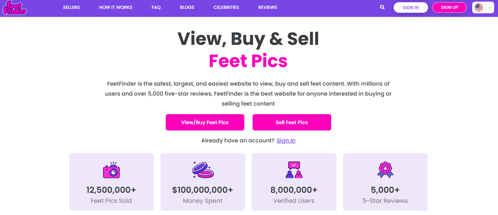The height and width of the screenshot is (215, 498).
Task: Open the search by clicking the magnifier icon
Action: [x=382, y=7]
